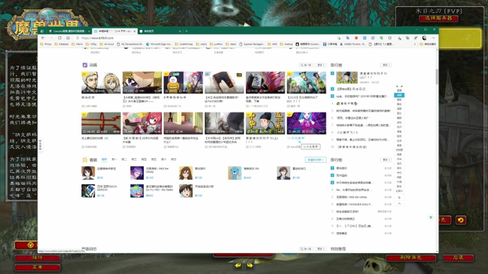Click 选择服务器 button in the game

[439, 18]
